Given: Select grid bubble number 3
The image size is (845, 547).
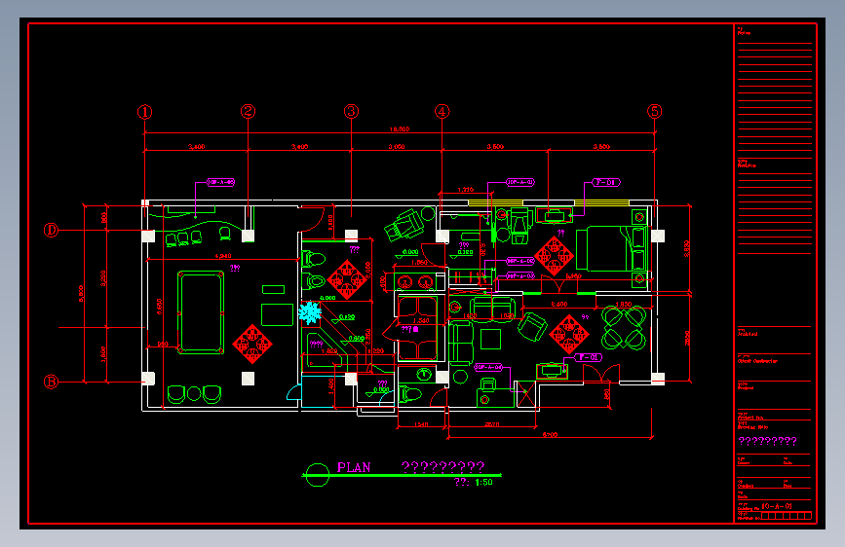Looking at the screenshot, I should [352, 112].
